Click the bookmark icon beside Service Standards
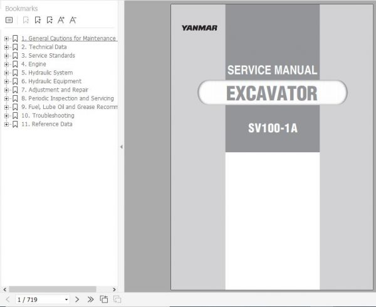The image size is (376, 307). point(15,56)
